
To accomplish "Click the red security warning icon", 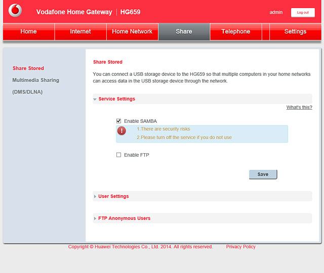I will click(x=121, y=130).
